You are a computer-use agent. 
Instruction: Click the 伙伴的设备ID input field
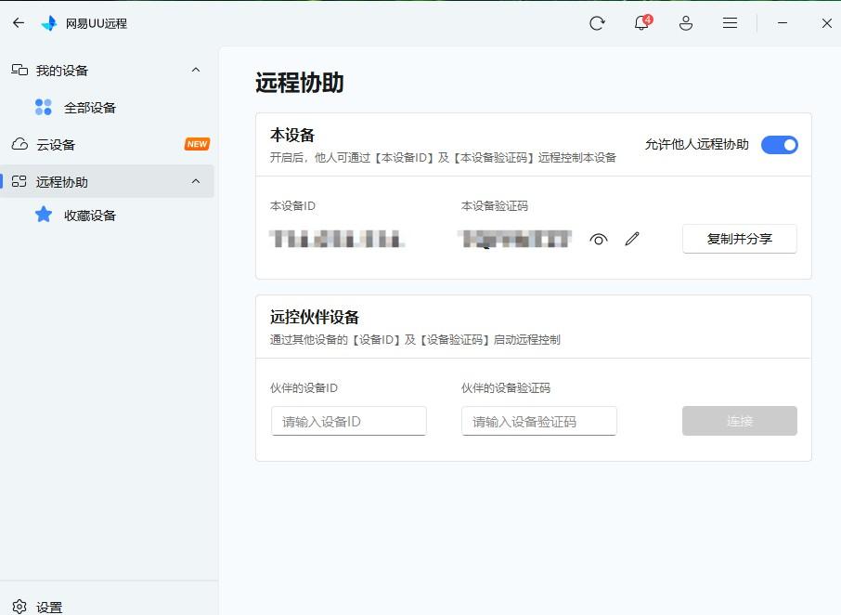pos(348,421)
